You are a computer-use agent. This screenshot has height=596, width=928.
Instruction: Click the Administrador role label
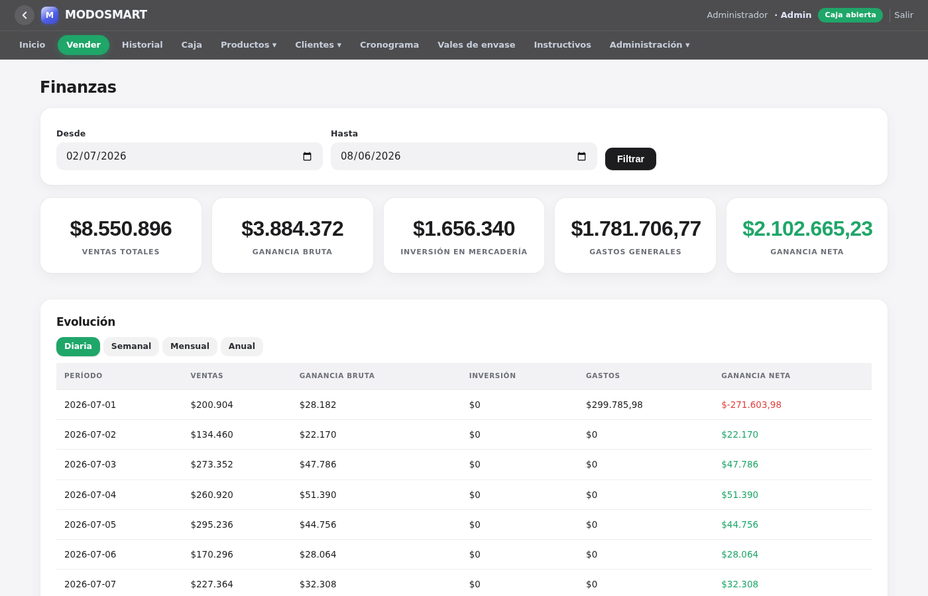click(737, 15)
